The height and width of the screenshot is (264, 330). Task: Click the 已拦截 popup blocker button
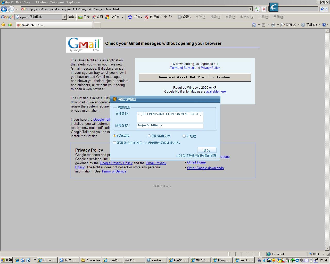[156, 17]
